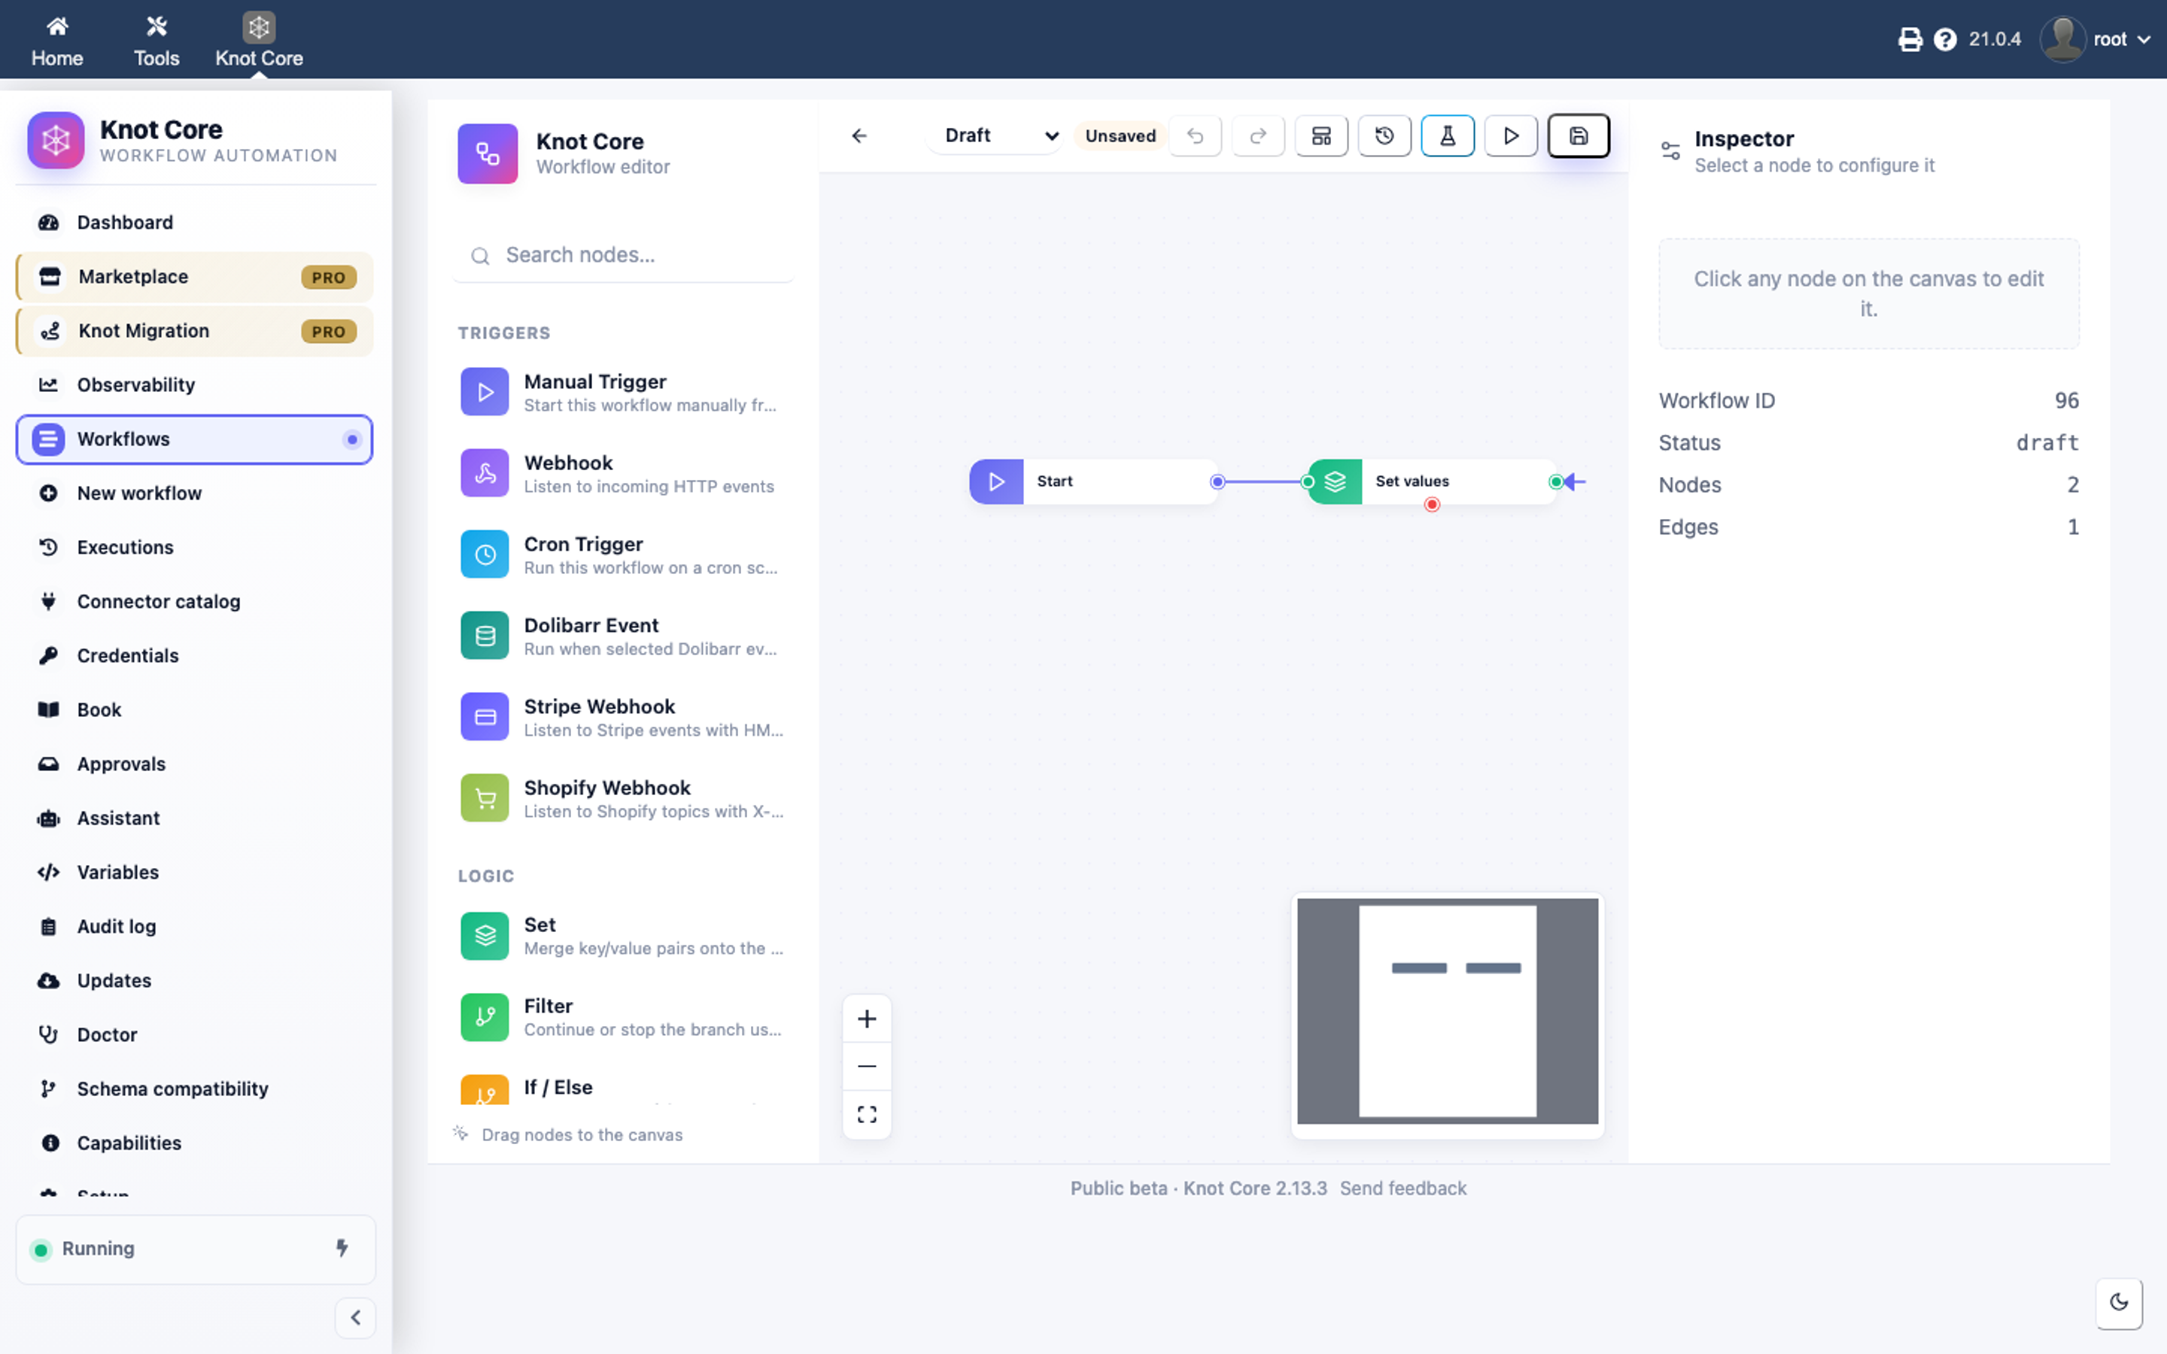Open Connector catalog in sidebar

[x=194, y=602]
